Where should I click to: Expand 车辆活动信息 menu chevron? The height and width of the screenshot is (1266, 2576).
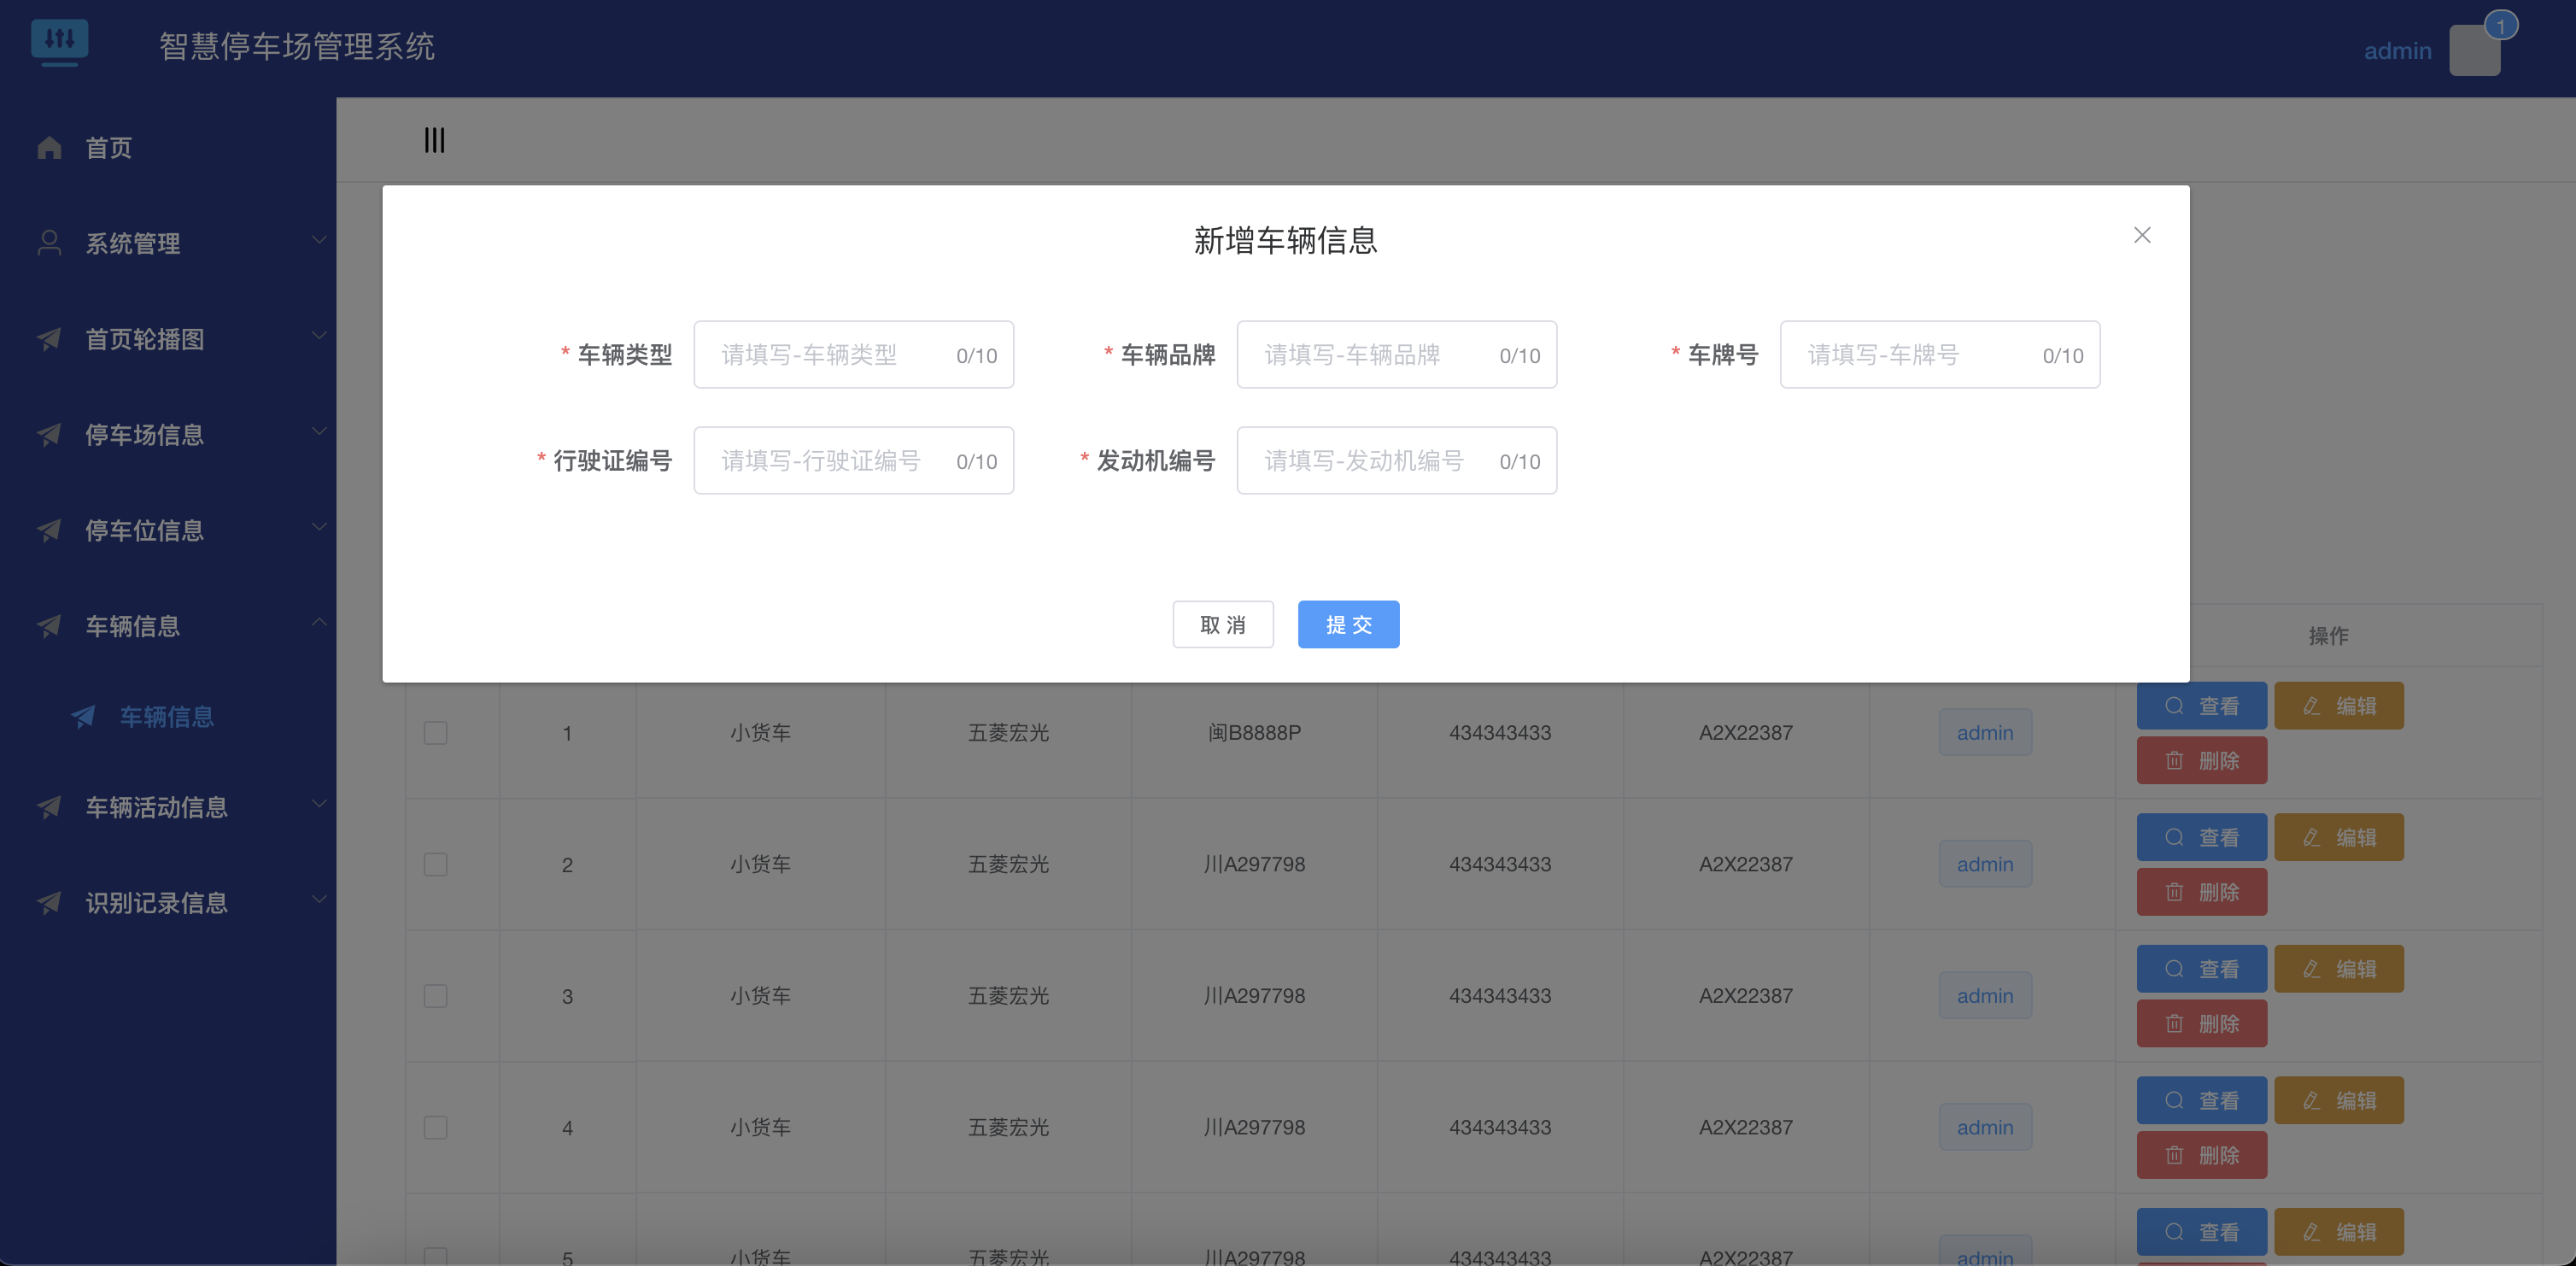click(319, 804)
